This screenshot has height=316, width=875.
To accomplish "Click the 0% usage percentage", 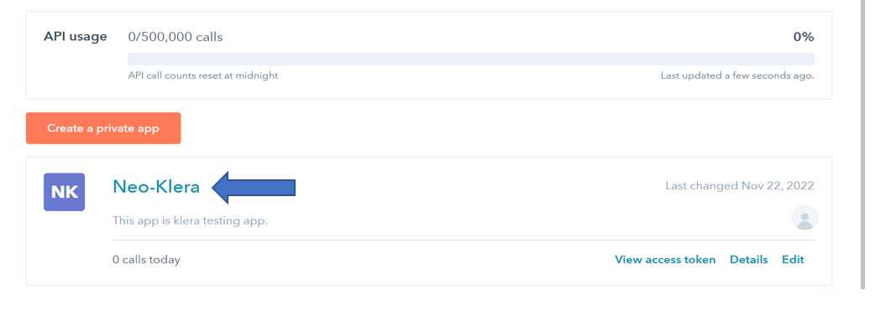I will click(804, 38).
